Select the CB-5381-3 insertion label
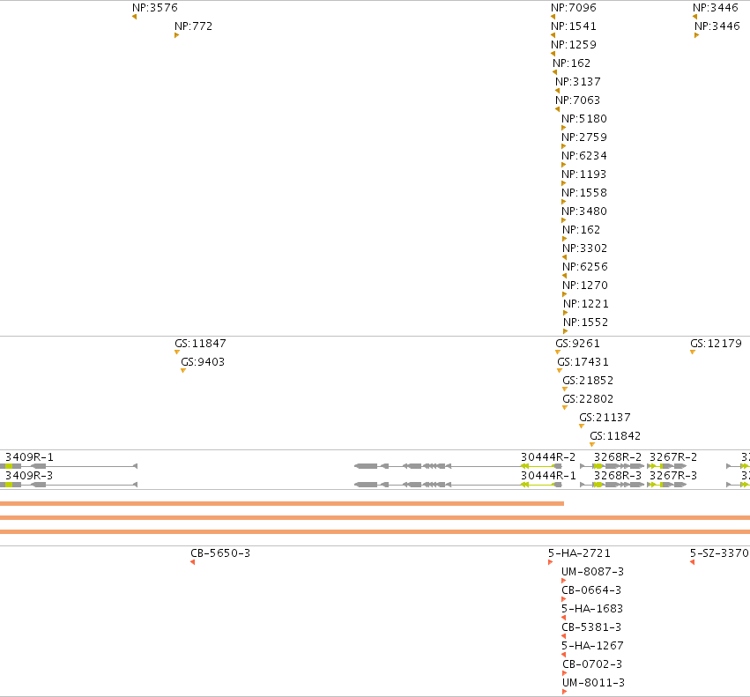Image resolution: width=750 pixels, height=697 pixels. point(591,627)
